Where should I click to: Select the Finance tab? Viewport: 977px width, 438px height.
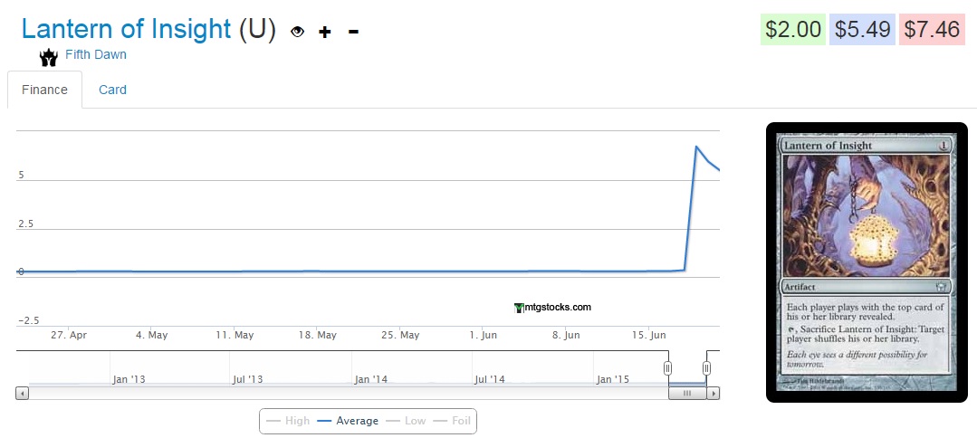(x=45, y=90)
